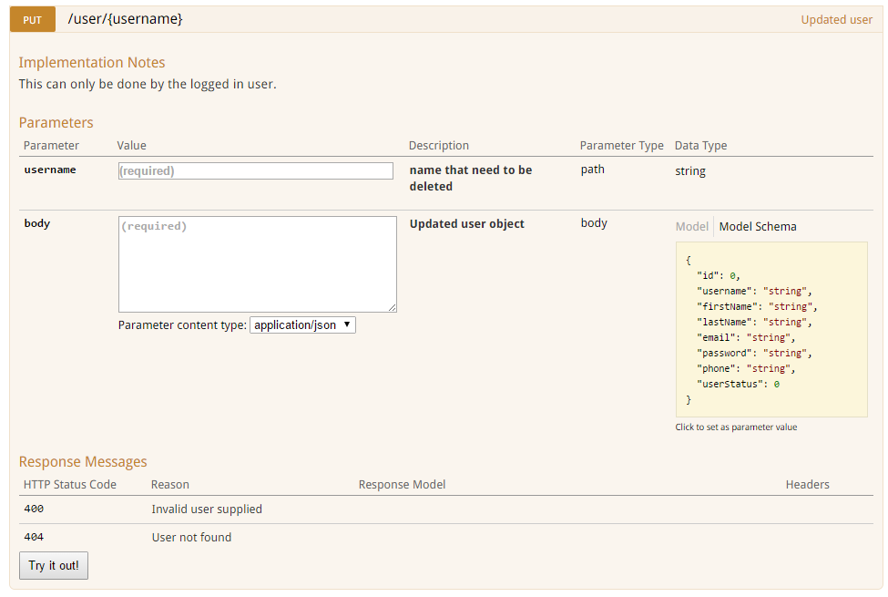
Task: Click the 'User not found' reason text
Action: tap(191, 537)
